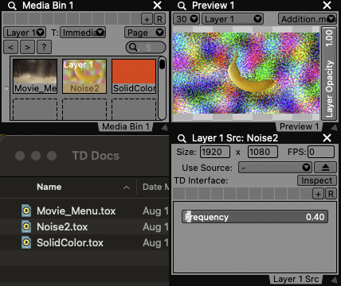Open the Layer 1 dropdown in Preview 1
The image size is (341, 286).
coord(233,19)
